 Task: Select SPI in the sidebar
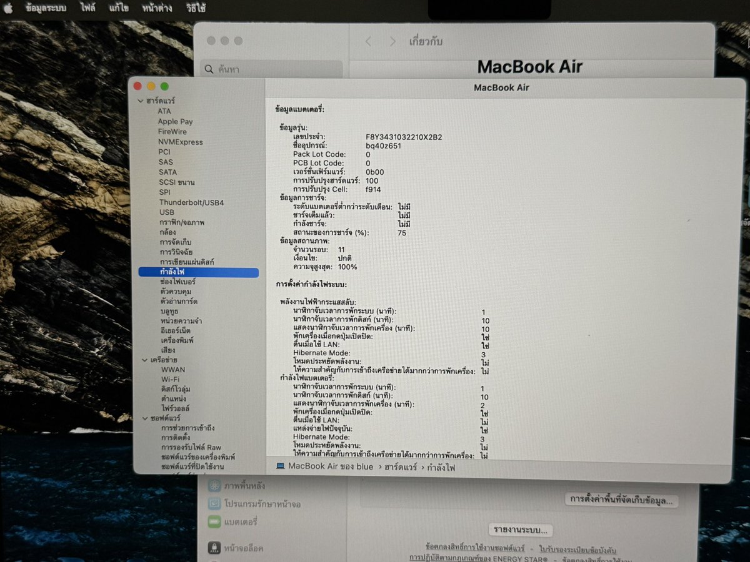point(164,192)
